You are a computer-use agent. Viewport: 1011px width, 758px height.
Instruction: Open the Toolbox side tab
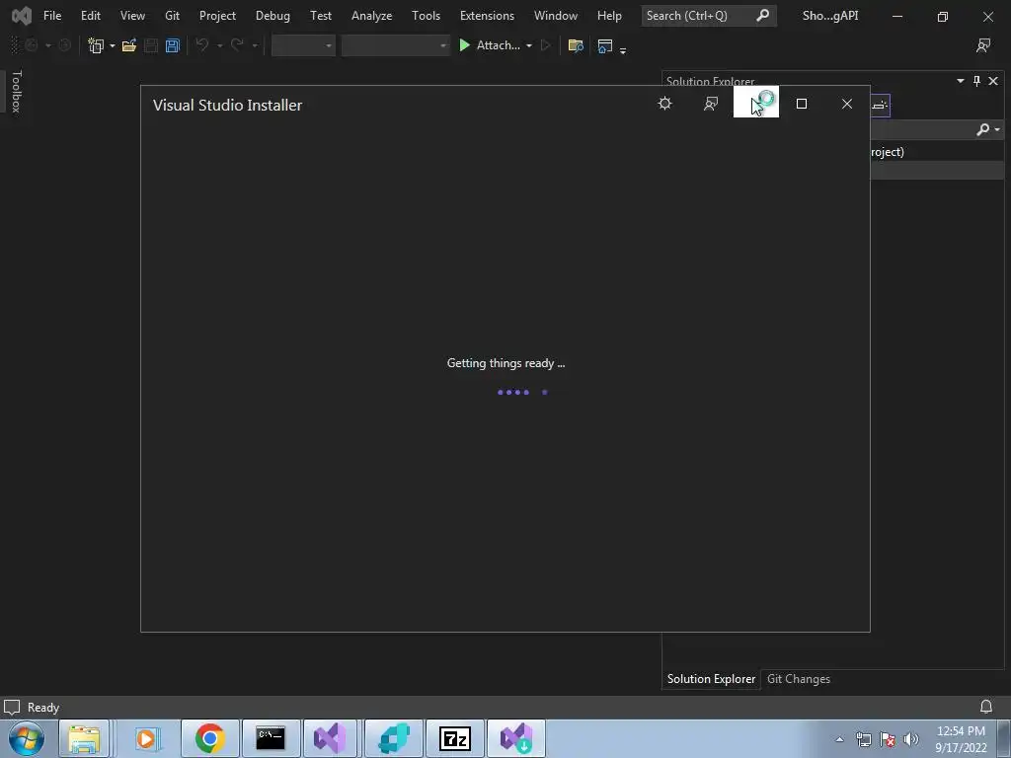click(17, 92)
